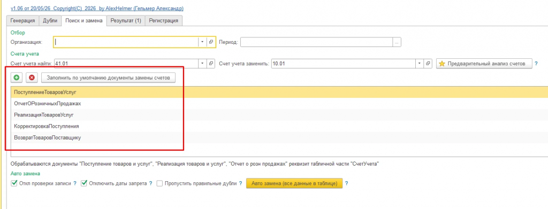Open the version copyright AlexHelmer link
548x209 pixels.
tap(97, 8)
